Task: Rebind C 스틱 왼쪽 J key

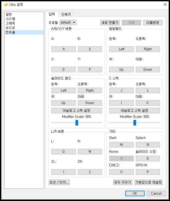Action: click(x=122, y=90)
